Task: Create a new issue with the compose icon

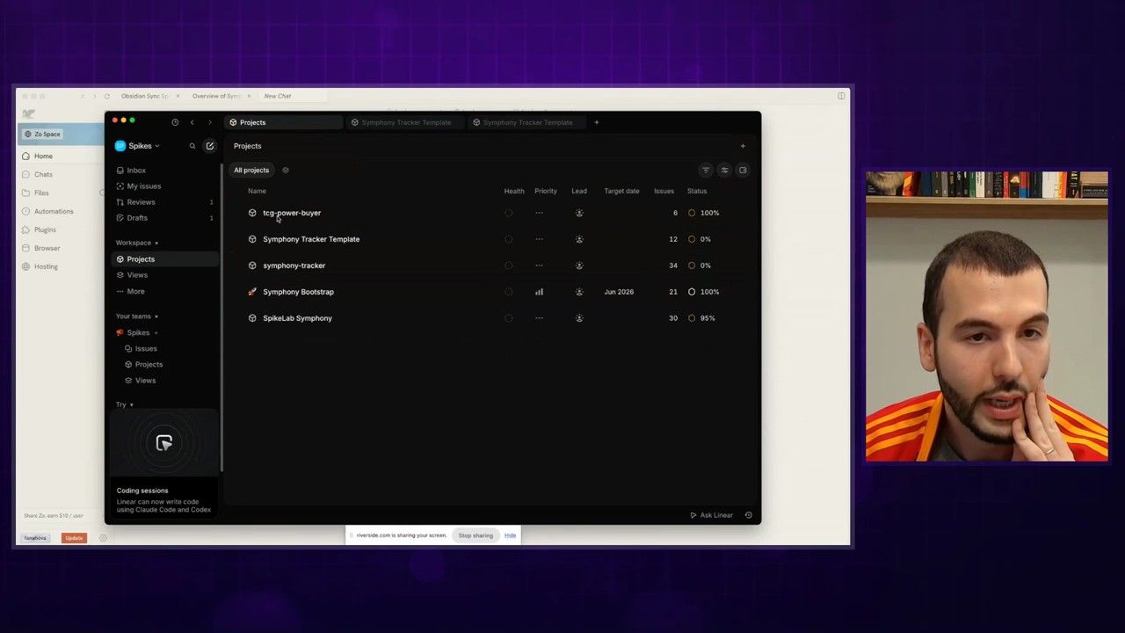Action: (209, 146)
